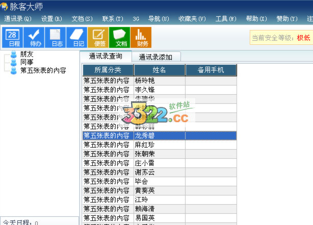Select the 朋友 group icon in tree
313x225 pixels.
14,54
